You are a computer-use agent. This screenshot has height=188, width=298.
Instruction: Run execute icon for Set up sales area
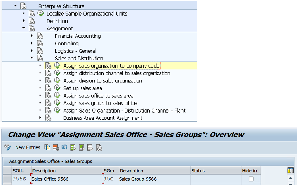pos(57,88)
